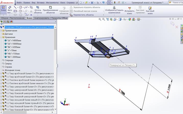This screenshot has height=114, width=183.
Task: Collapse the Уравнения tree node
Action: (1, 37)
